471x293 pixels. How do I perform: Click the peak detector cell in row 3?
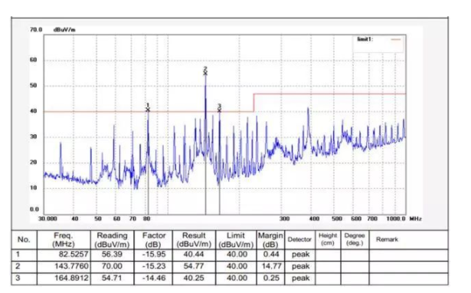(300, 278)
